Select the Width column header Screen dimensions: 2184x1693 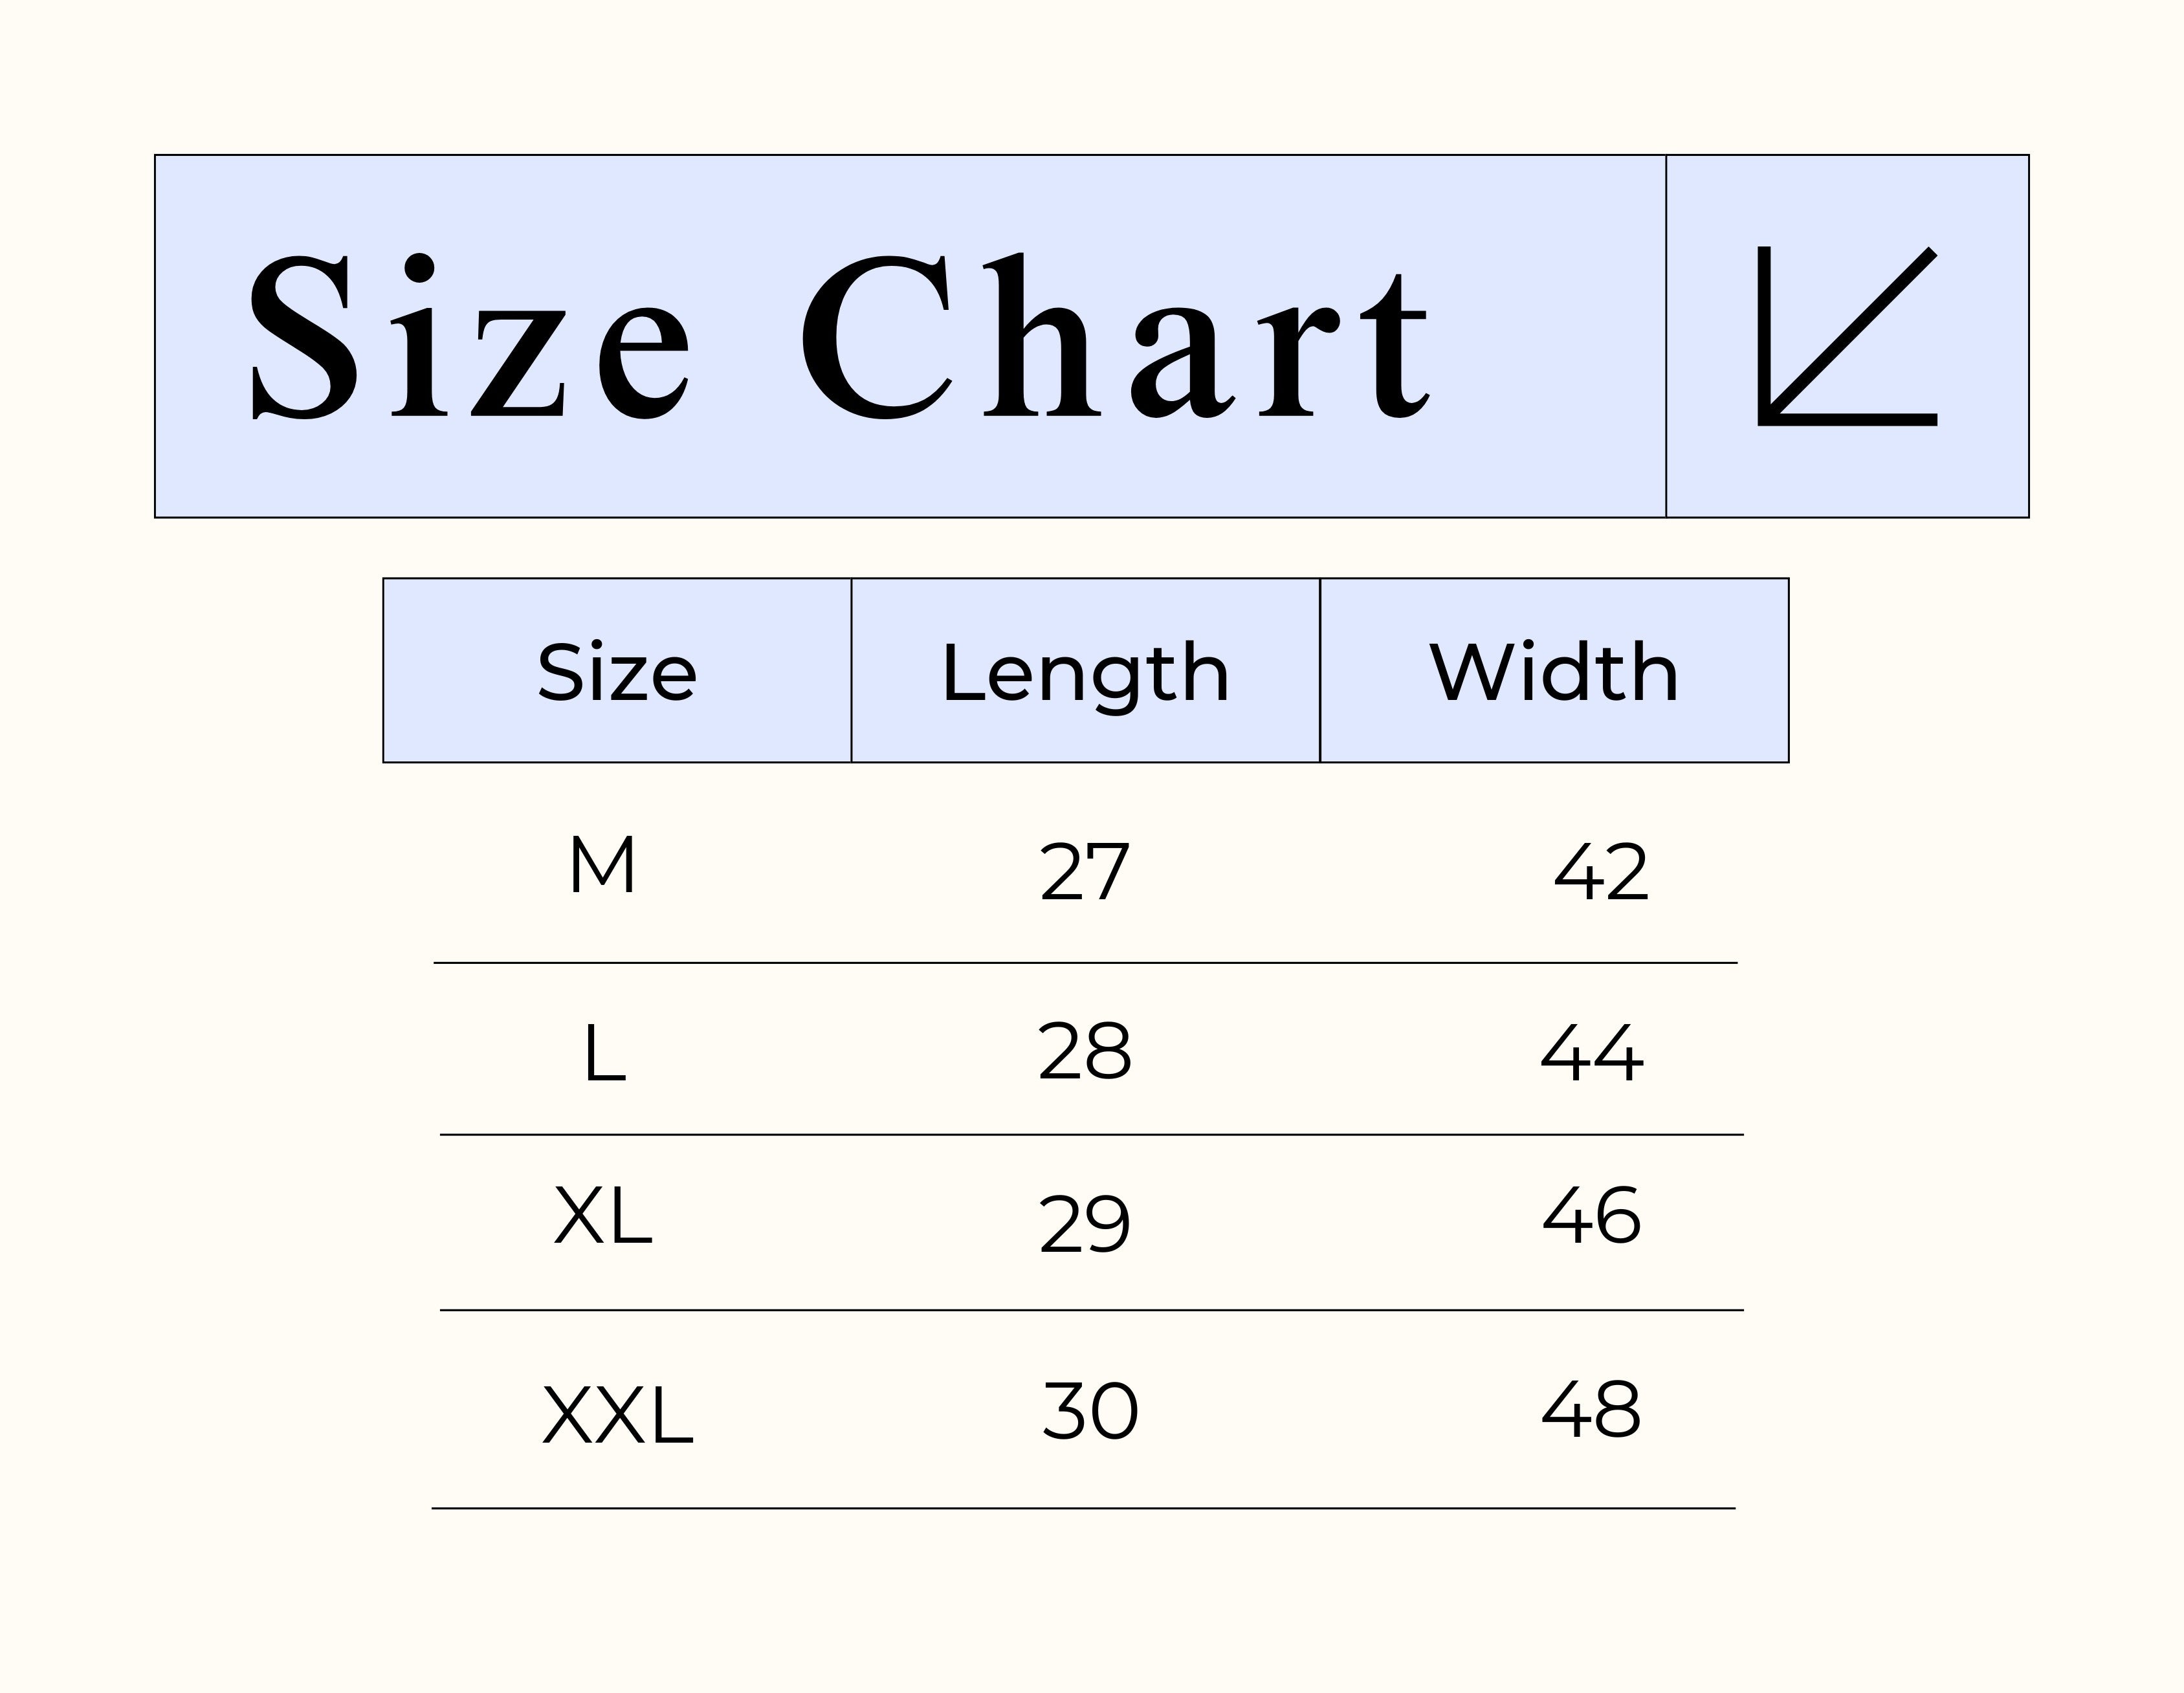point(1554,672)
